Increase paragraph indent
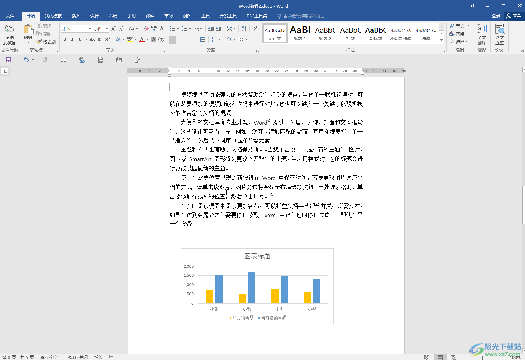Image resolution: width=525 pixels, height=360 pixels. coord(219,29)
